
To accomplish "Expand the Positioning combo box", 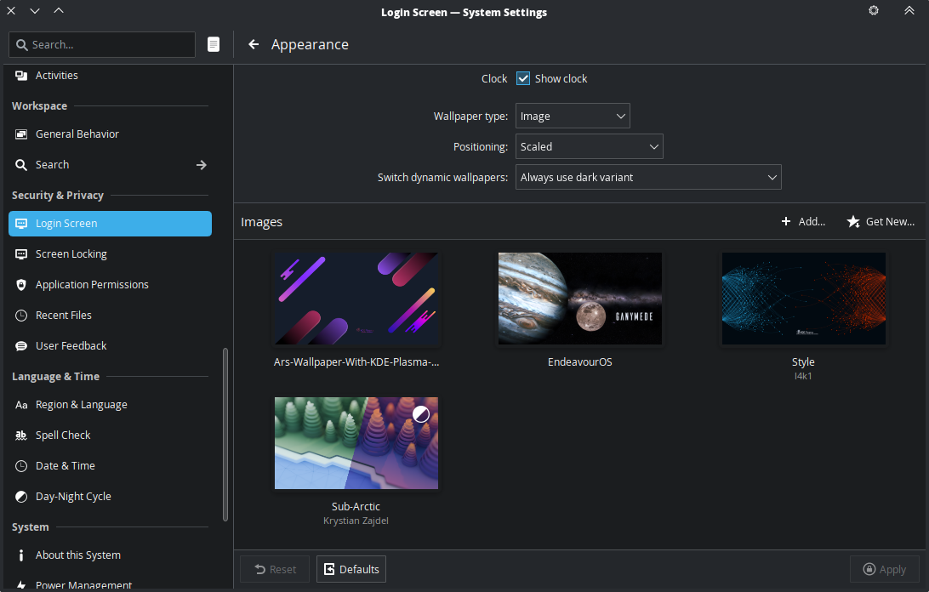I will pos(589,147).
